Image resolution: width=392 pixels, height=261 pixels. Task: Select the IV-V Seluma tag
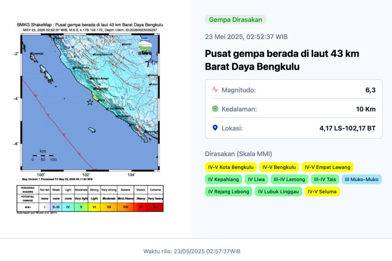point(322,192)
